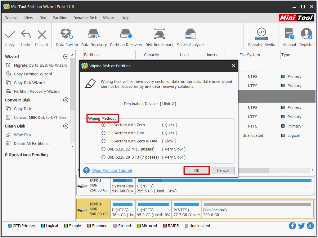Viewport: 318px width, 238px height.
Task: Open the Partition menu
Action: pyautogui.click(x=60, y=18)
